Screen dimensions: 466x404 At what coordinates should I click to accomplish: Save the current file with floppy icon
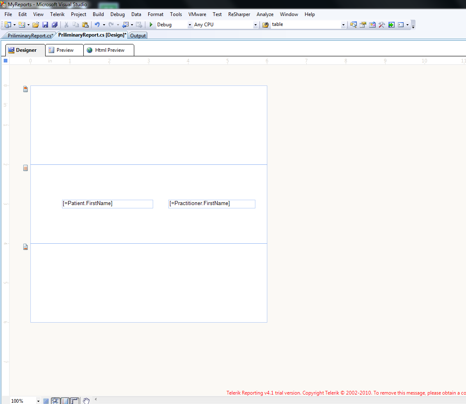click(x=45, y=25)
